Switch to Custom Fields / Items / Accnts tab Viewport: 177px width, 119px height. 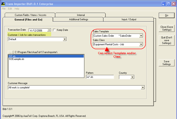30,15
